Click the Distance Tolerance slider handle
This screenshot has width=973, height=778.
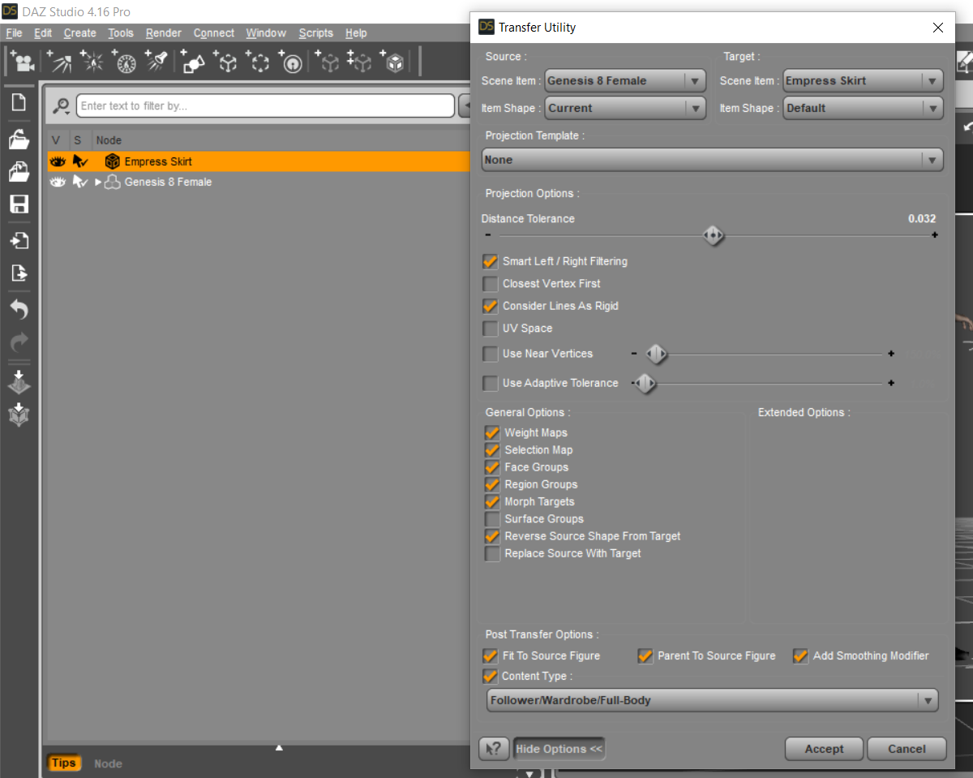pos(713,235)
